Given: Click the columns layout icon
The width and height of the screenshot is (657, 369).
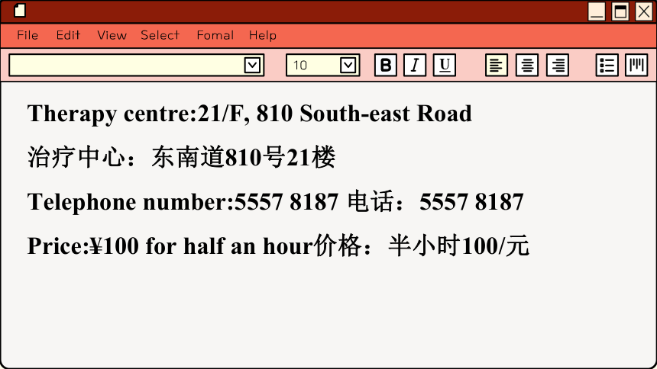Looking at the screenshot, I should coord(636,65).
